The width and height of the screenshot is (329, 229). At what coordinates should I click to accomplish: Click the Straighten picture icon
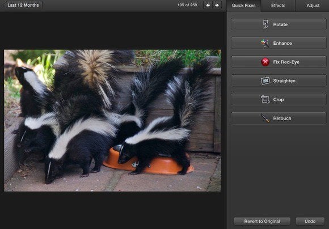coord(265,80)
